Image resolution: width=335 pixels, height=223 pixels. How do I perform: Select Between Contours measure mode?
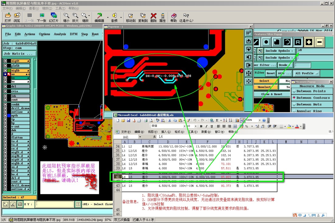[x=312, y=98]
